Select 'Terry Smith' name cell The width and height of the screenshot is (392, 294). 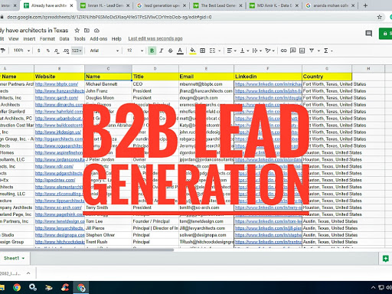[x=108, y=207]
